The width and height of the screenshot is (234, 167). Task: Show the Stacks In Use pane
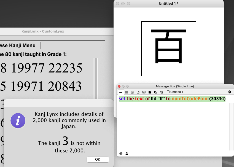[x=161, y=92]
